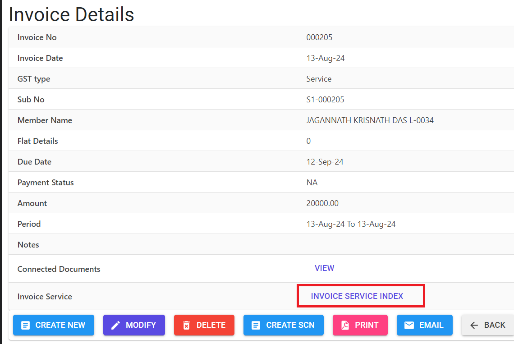Open the INVOICE SERVICE INDEX link
This screenshot has height=344, width=514.
tap(357, 296)
